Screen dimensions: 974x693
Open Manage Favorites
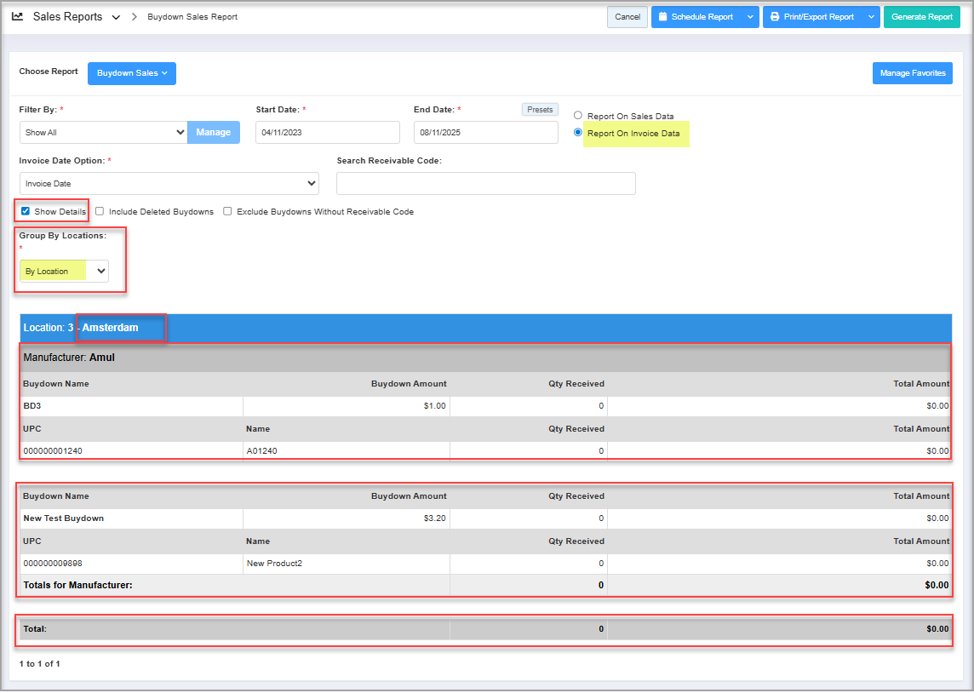(912, 73)
